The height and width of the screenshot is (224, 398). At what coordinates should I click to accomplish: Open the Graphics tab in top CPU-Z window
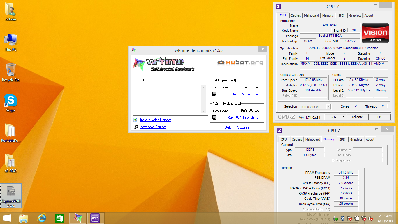click(355, 15)
